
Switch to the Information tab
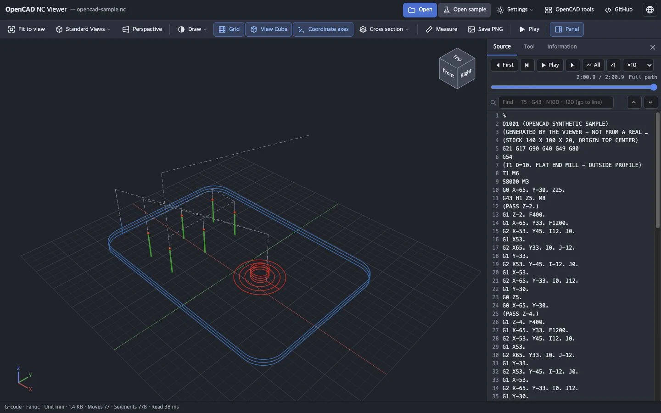click(x=562, y=47)
